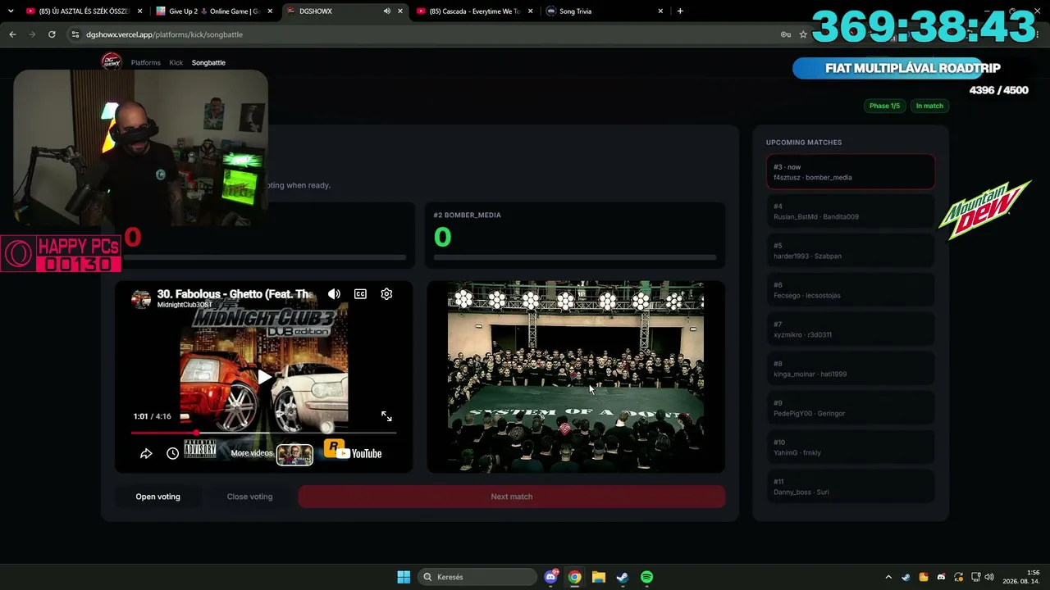Select match #3 f4sztusz vs bomber_media

pos(851,172)
